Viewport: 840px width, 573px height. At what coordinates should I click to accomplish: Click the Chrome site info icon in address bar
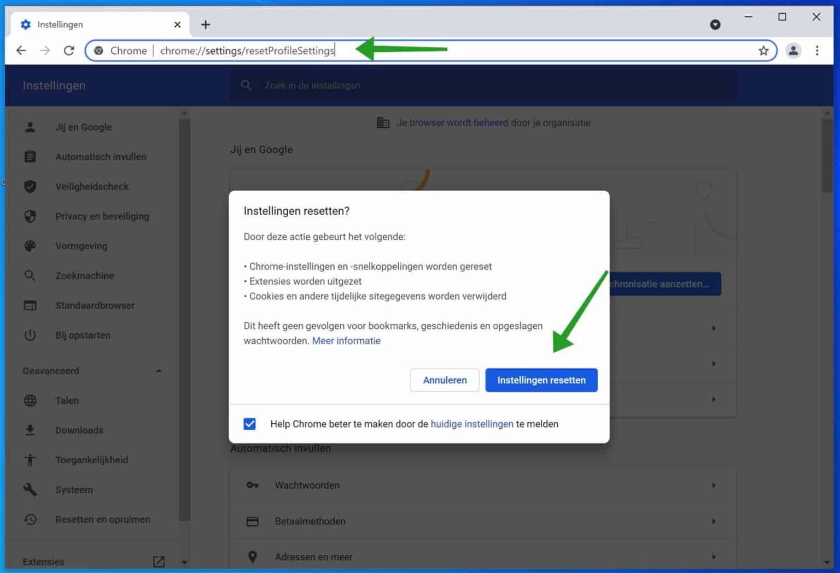[98, 51]
